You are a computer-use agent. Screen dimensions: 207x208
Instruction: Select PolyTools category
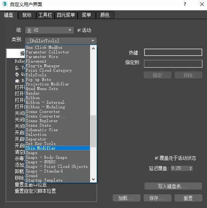pyautogui.click(x=58, y=75)
